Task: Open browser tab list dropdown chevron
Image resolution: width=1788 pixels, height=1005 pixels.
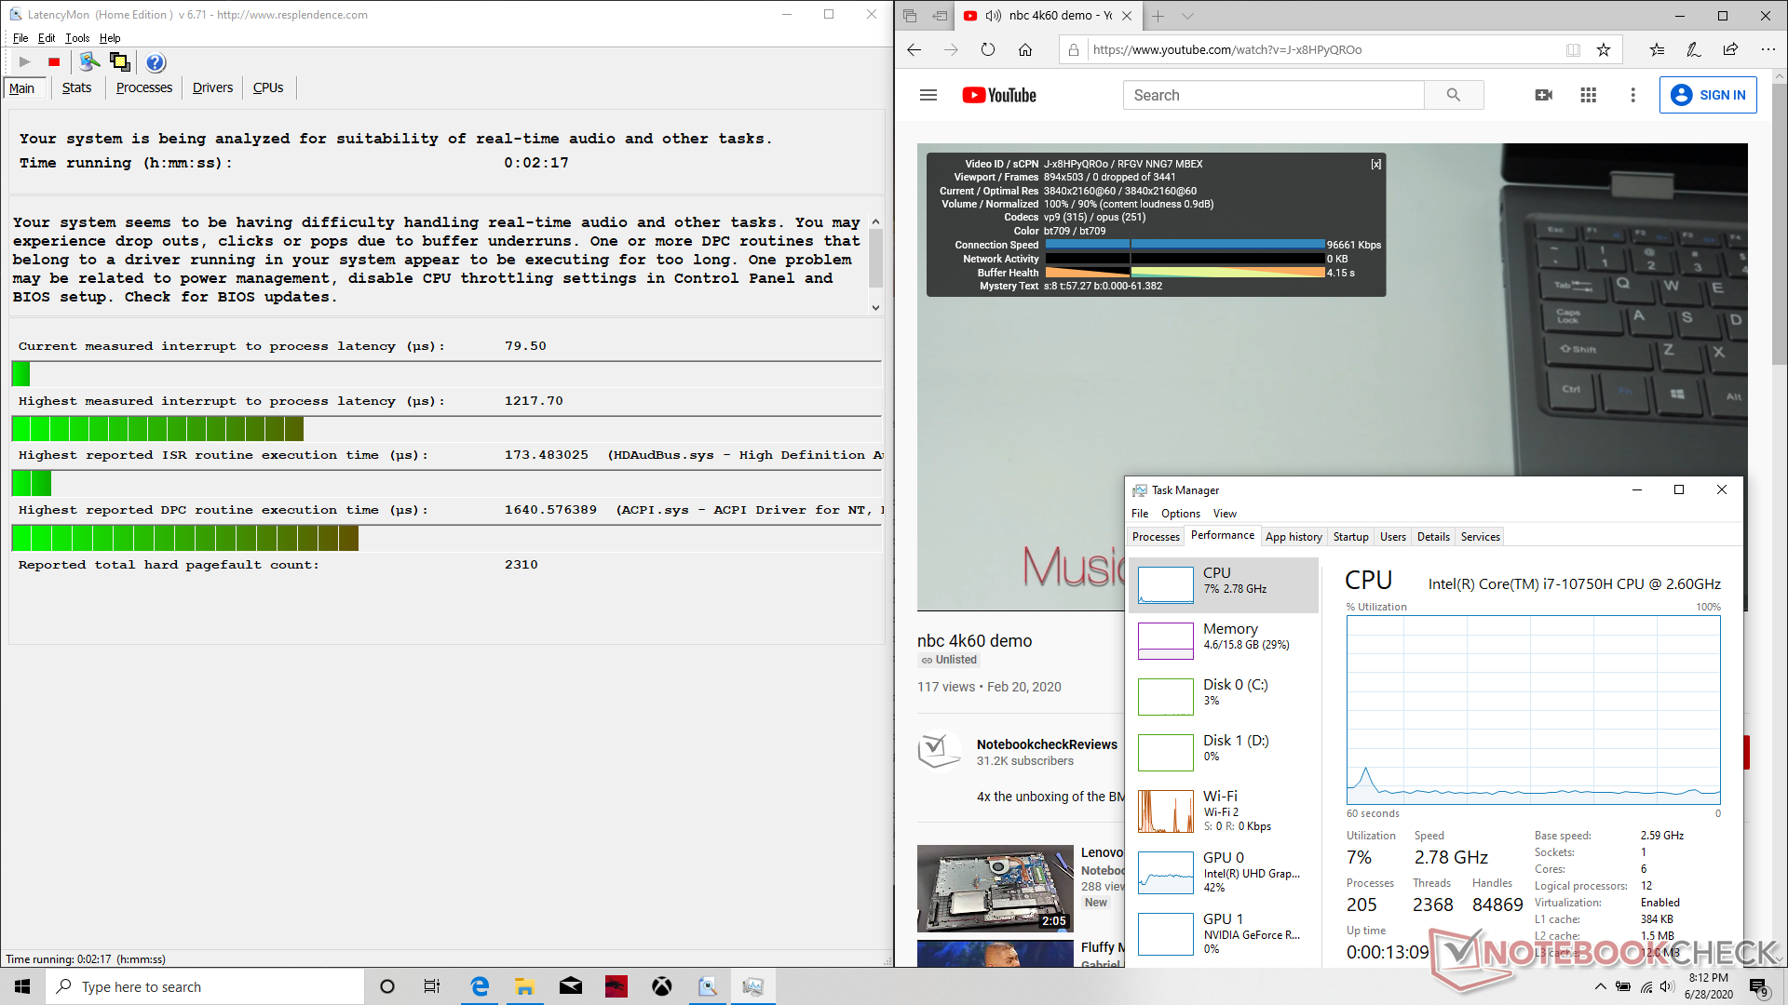Action: click(1187, 16)
